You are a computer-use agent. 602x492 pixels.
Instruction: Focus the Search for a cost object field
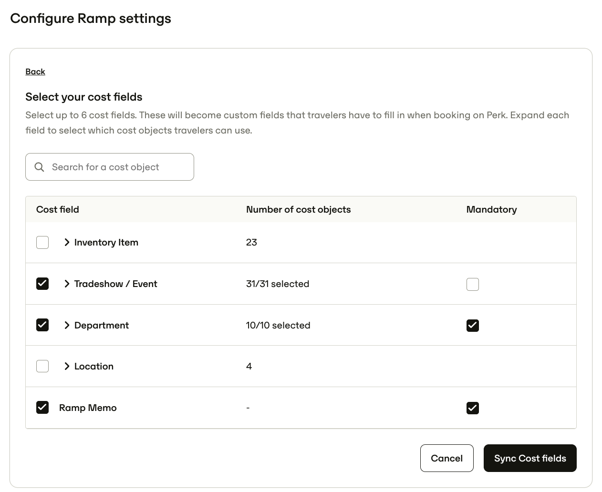point(110,167)
